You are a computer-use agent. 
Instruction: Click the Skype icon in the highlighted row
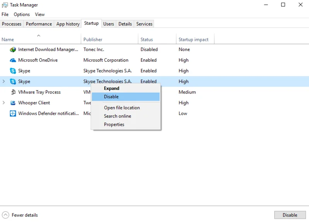(13, 81)
